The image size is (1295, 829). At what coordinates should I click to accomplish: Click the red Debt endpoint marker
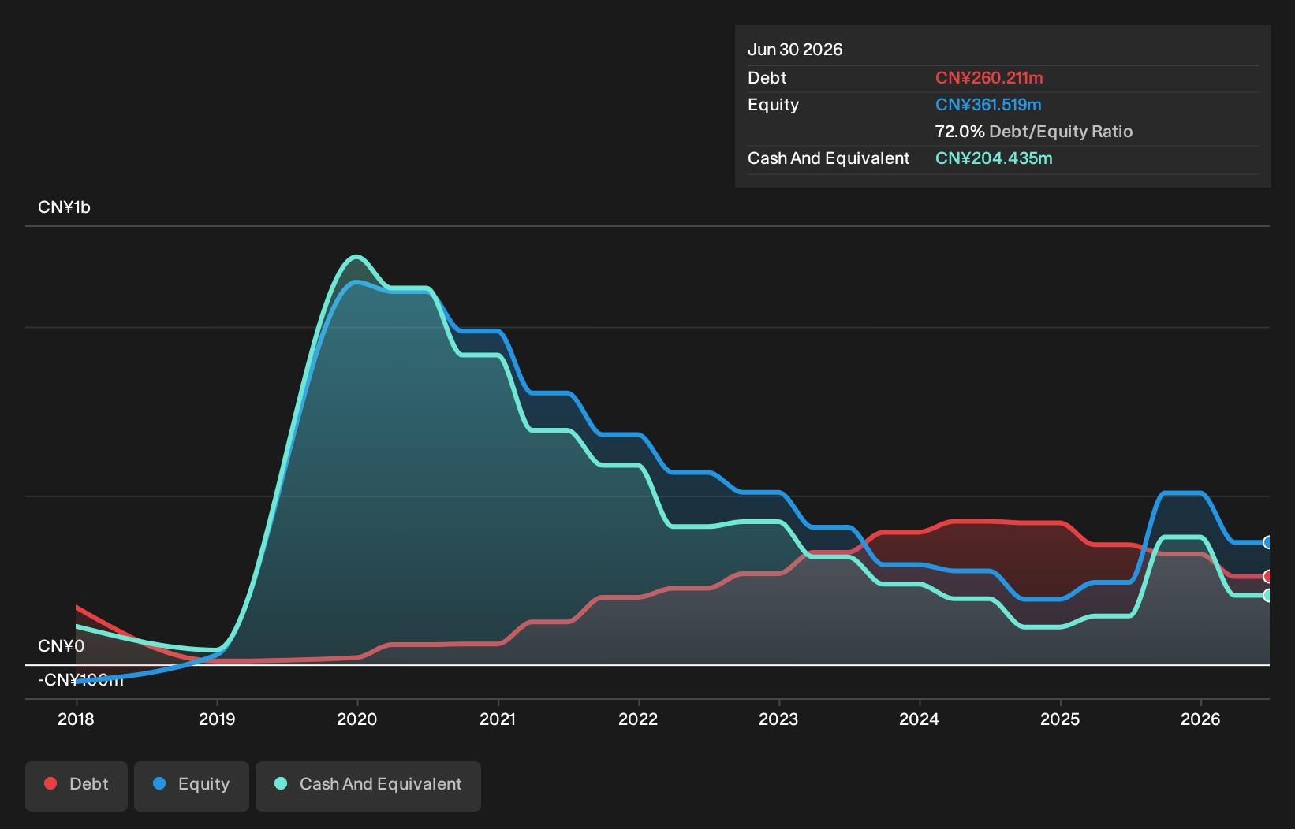pos(1268,576)
